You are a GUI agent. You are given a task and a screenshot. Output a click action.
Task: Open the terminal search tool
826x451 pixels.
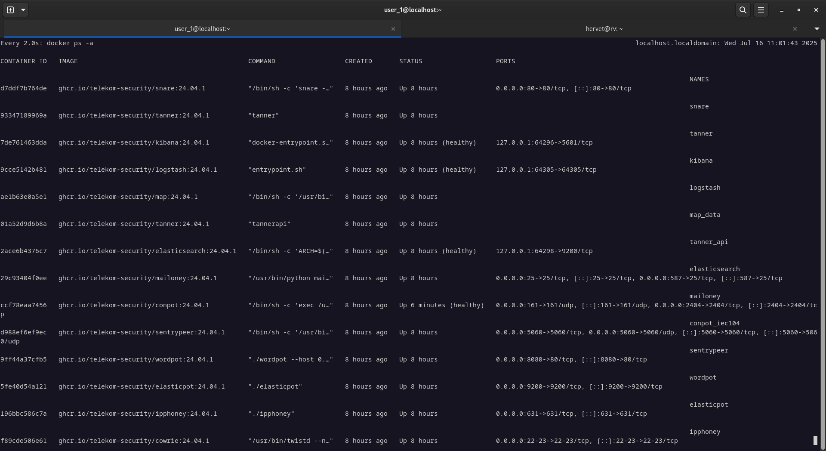coord(743,10)
